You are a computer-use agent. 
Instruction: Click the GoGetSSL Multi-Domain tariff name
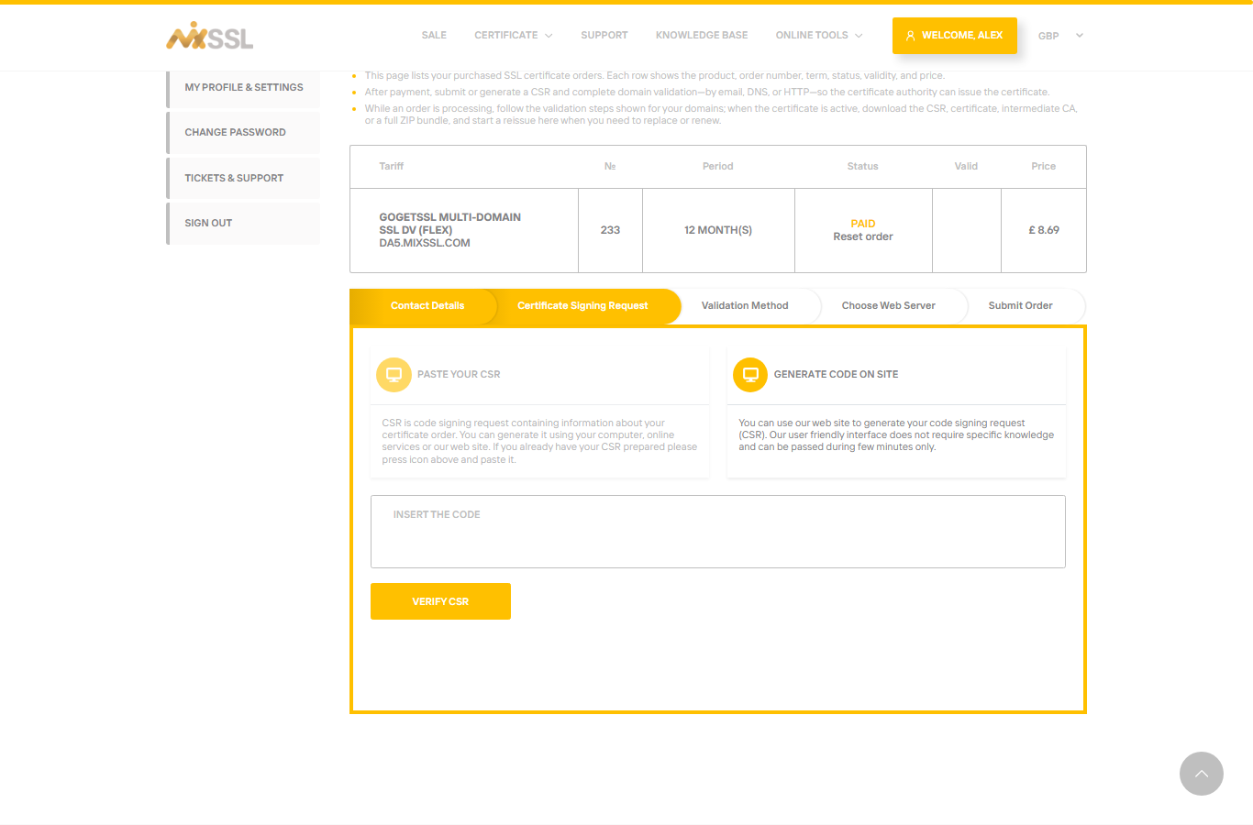[x=449, y=224]
